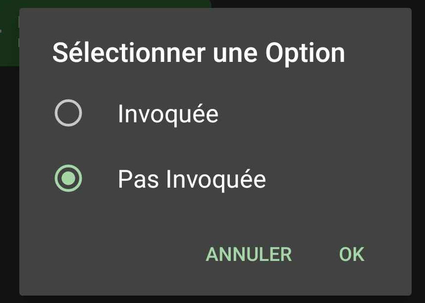
Task: Click the Sélectionner une Option title
Action: [x=199, y=52]
